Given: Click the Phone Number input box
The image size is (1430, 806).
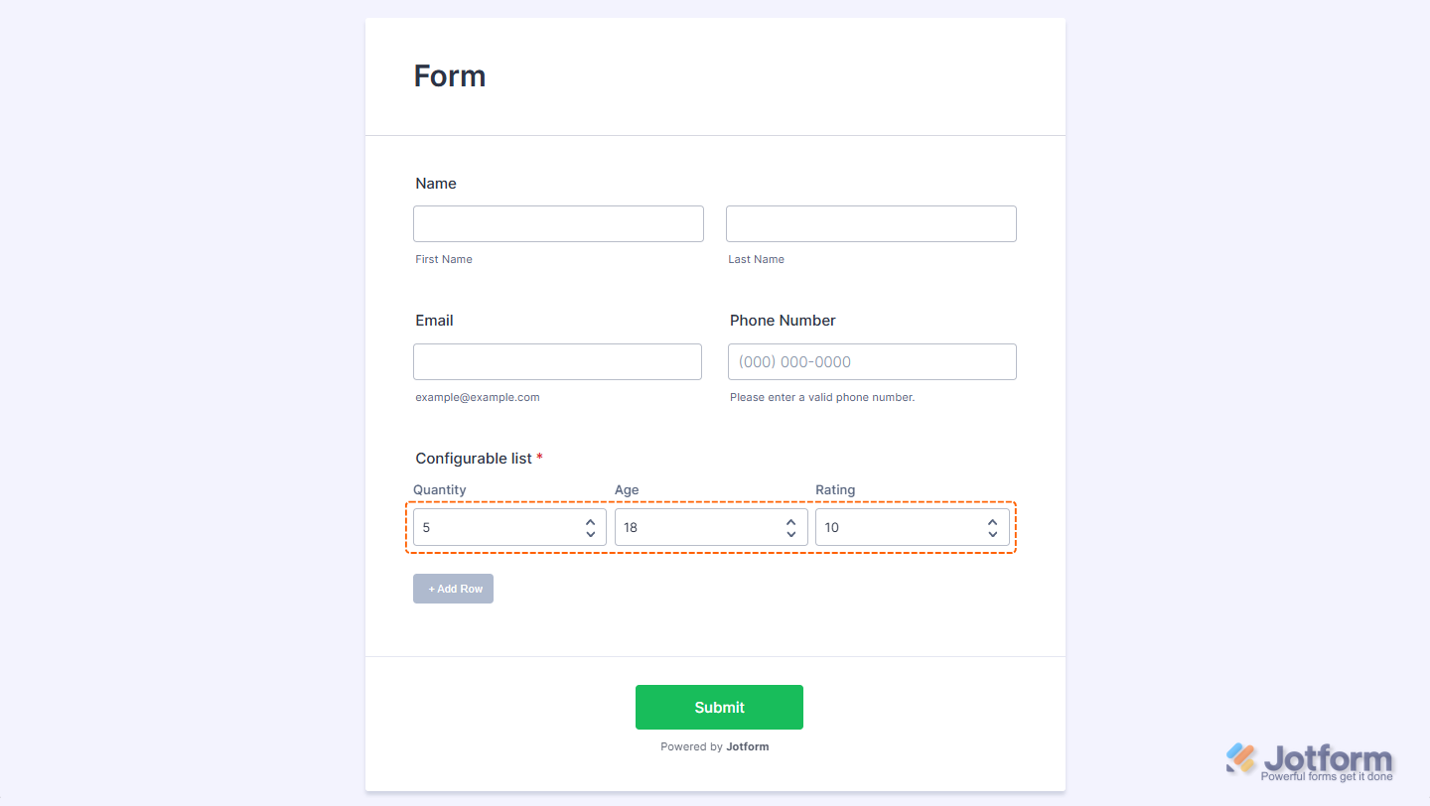Looking at the screenshot, I should tap(872, 361).
